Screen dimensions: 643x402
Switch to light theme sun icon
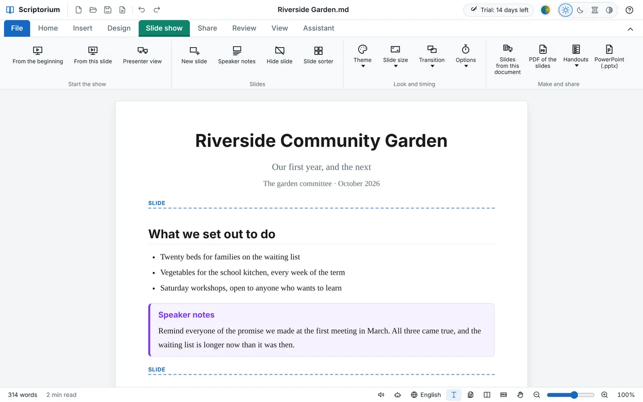[566, 10]
